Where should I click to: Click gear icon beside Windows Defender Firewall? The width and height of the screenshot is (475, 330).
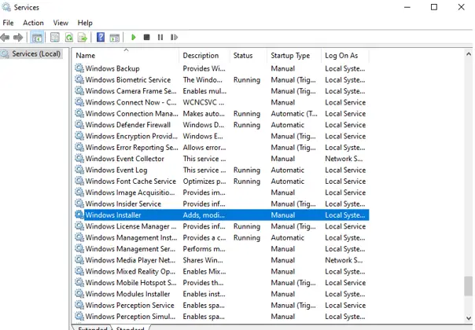tap(79, 124)
